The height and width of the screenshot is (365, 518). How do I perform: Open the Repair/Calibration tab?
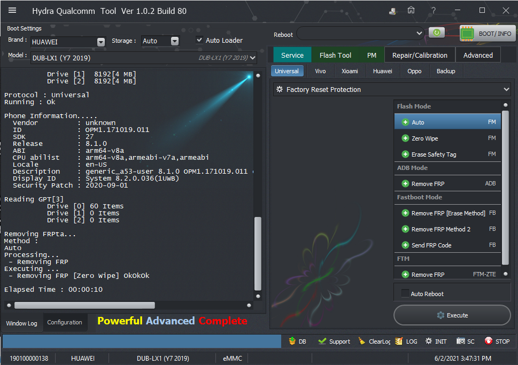(420, 55)
